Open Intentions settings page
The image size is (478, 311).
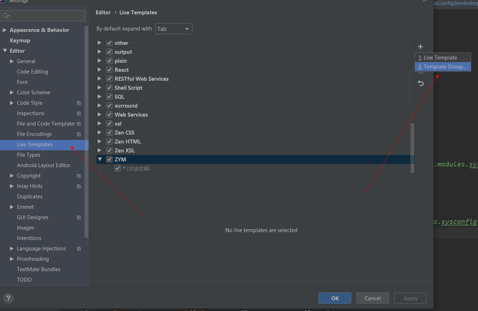pos(29,238)
